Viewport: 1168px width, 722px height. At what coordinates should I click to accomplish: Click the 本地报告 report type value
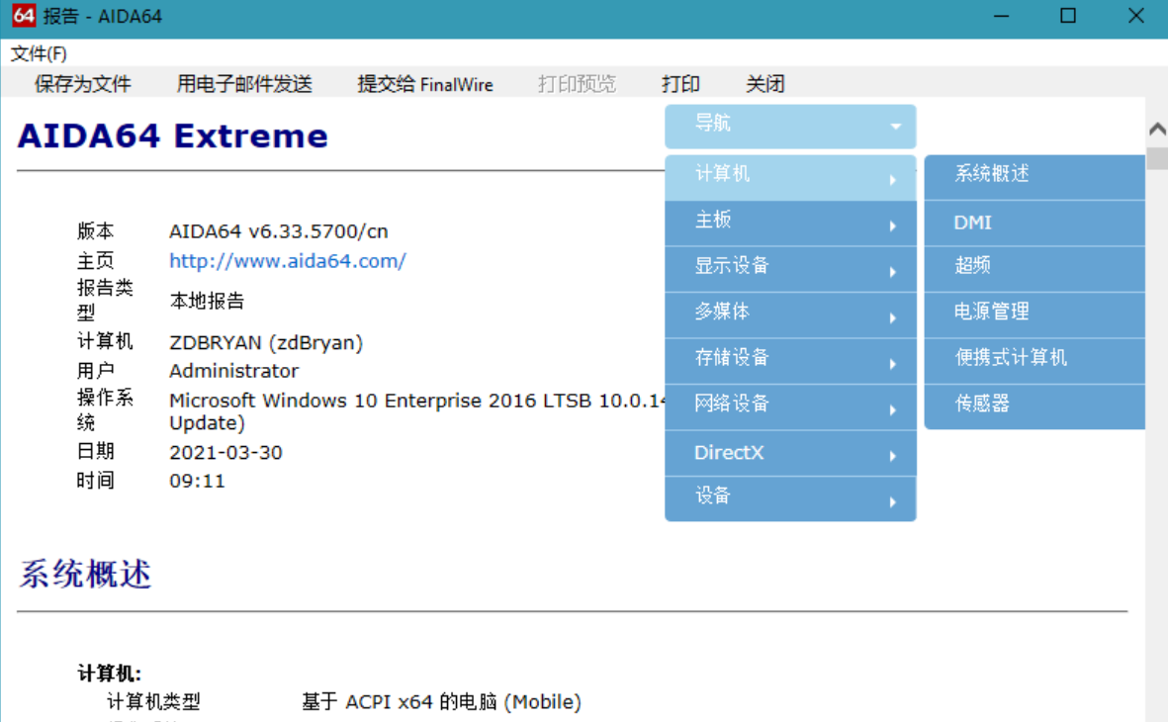click(x=207, y=301)
